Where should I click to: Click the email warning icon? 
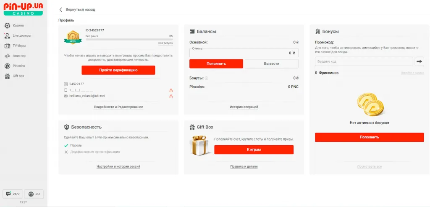(171, 96)
